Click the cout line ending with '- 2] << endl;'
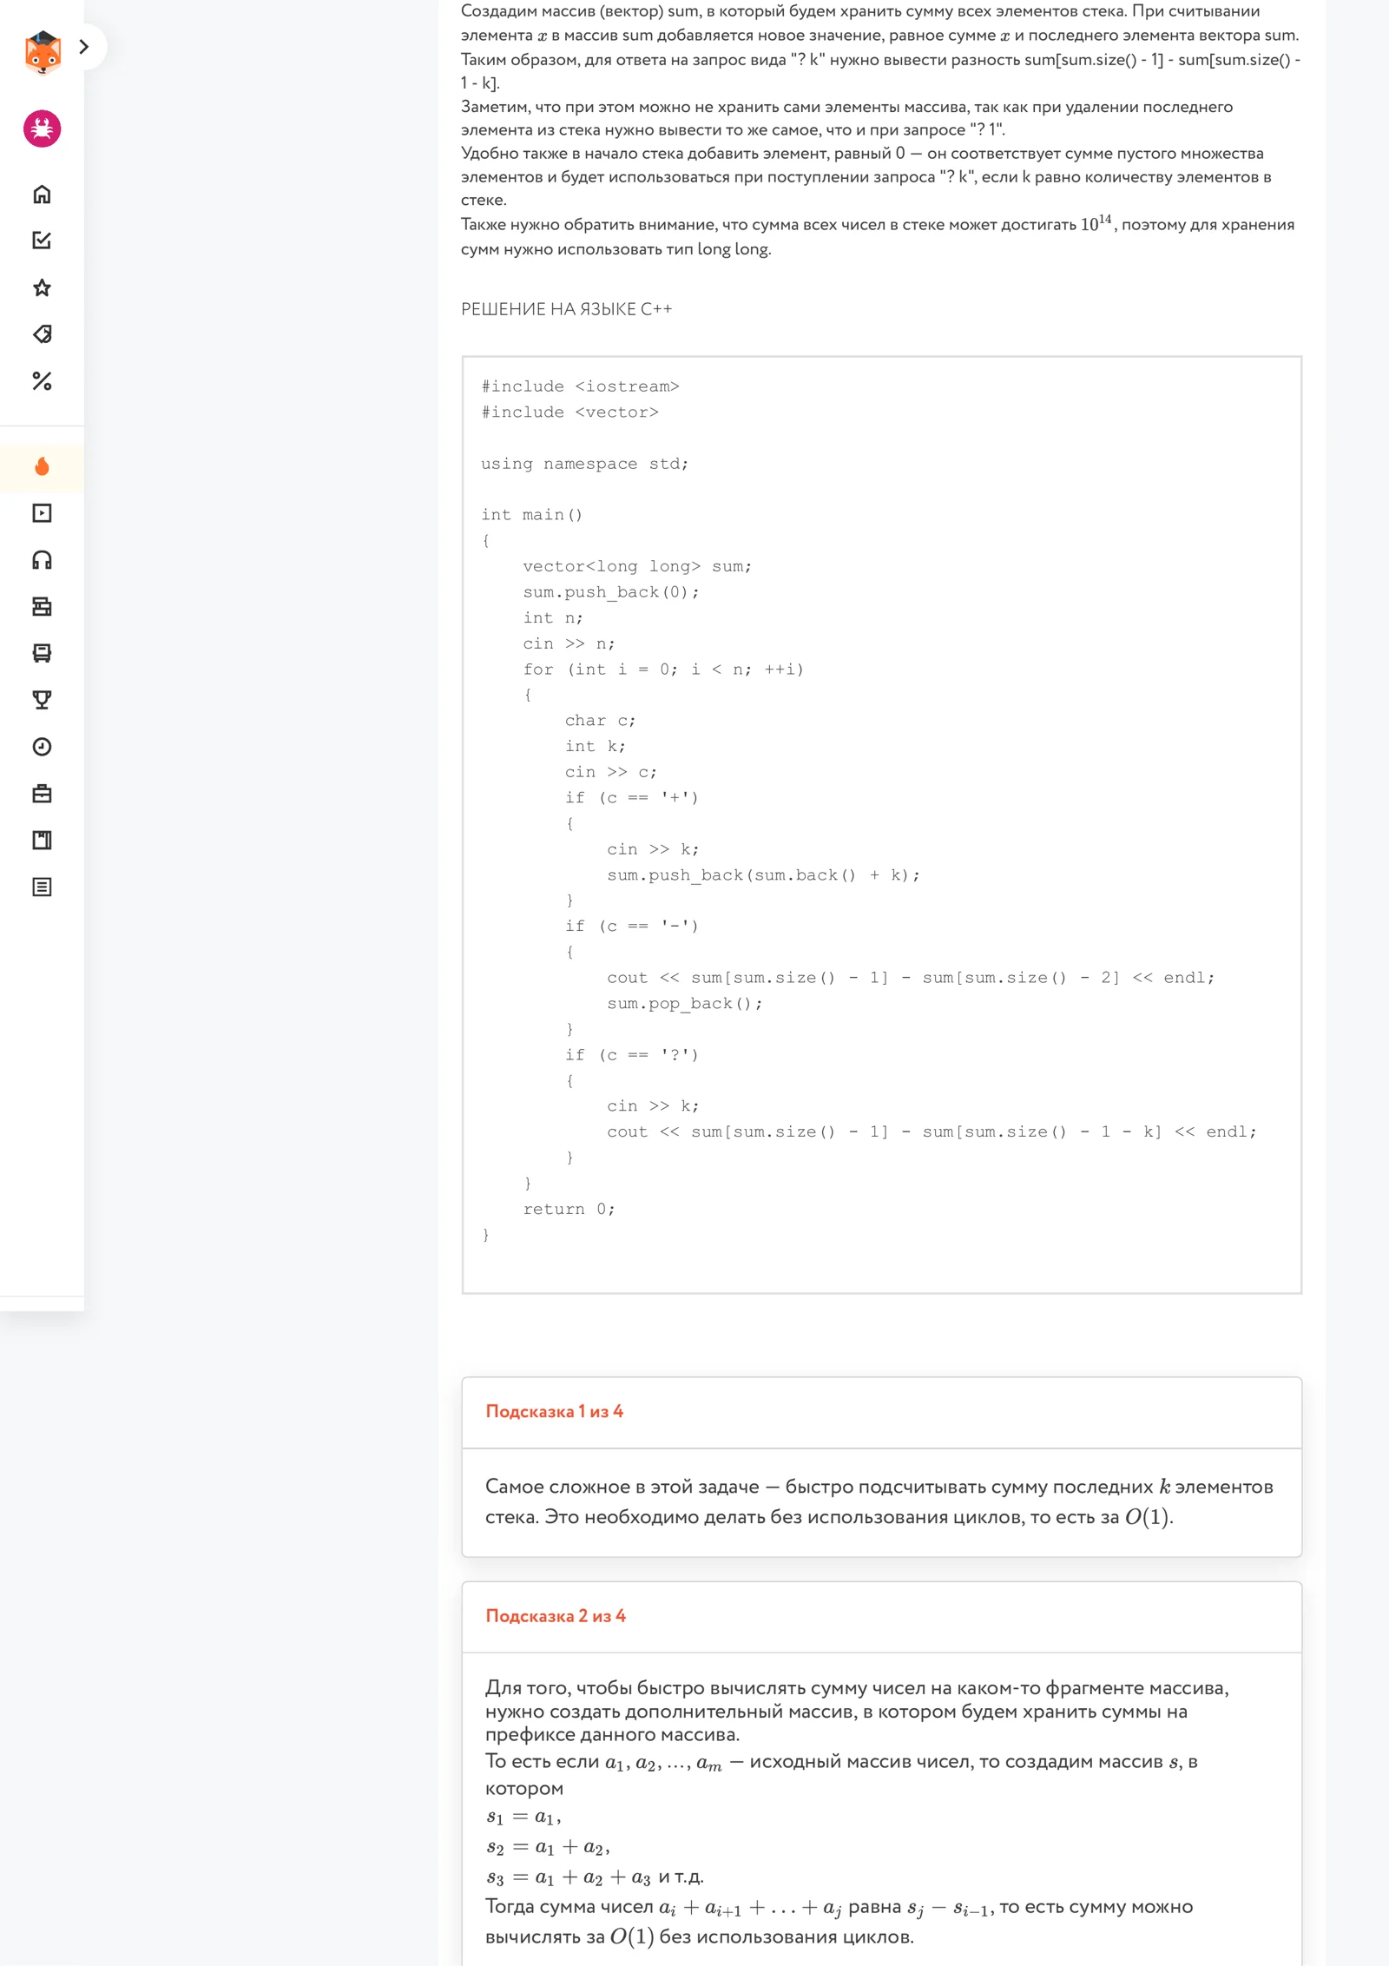Image resolution: width=1389 pixels, height=1966 pixels. click(x=911, y=978)
